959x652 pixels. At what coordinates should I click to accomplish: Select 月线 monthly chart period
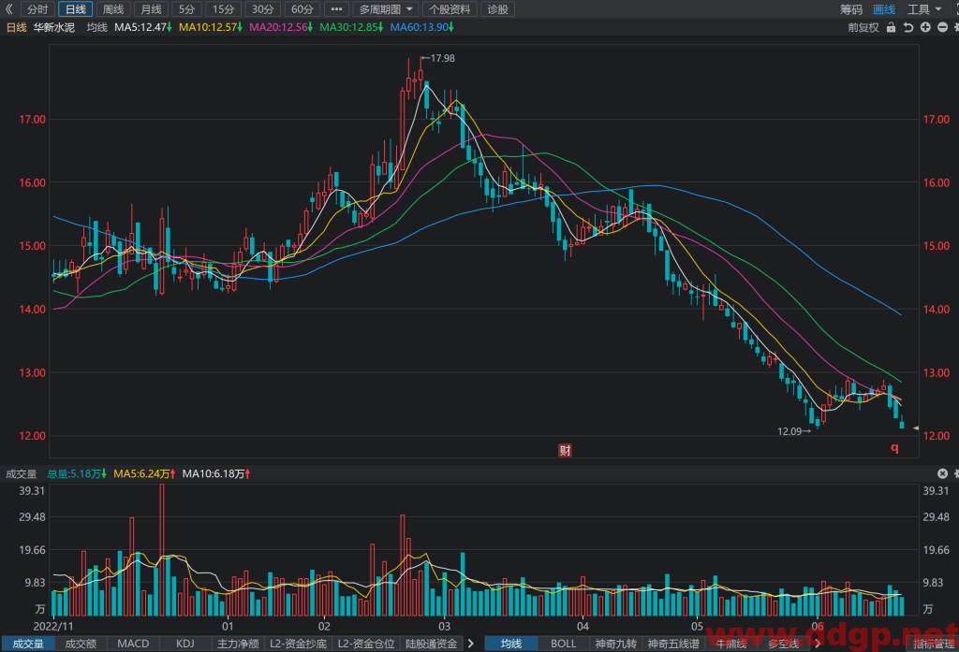pos(151,9)
